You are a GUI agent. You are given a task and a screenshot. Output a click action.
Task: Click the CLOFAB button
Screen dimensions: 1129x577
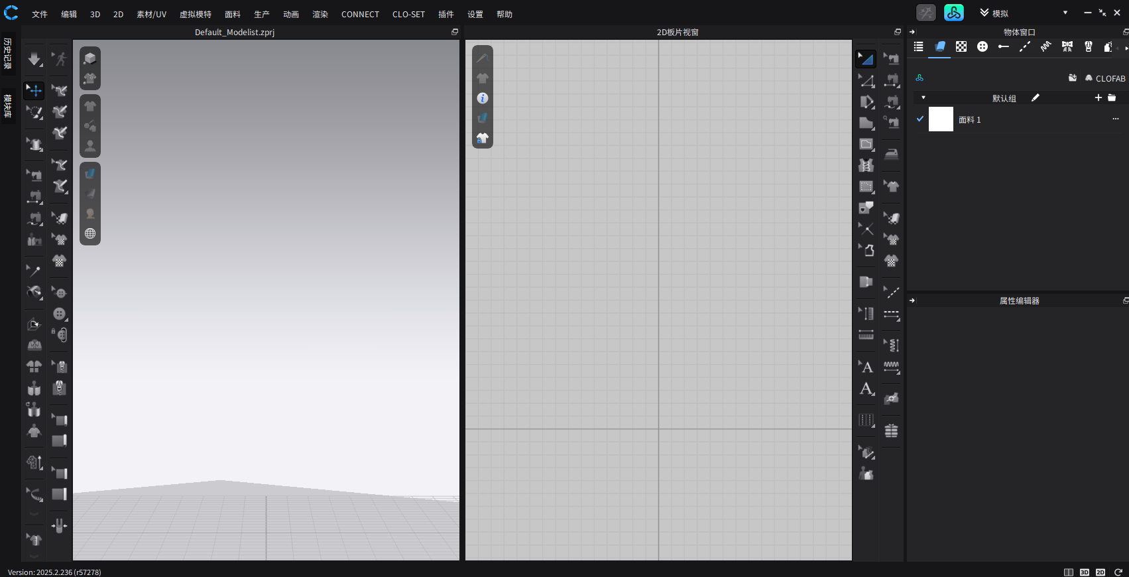click(1105, 78)
